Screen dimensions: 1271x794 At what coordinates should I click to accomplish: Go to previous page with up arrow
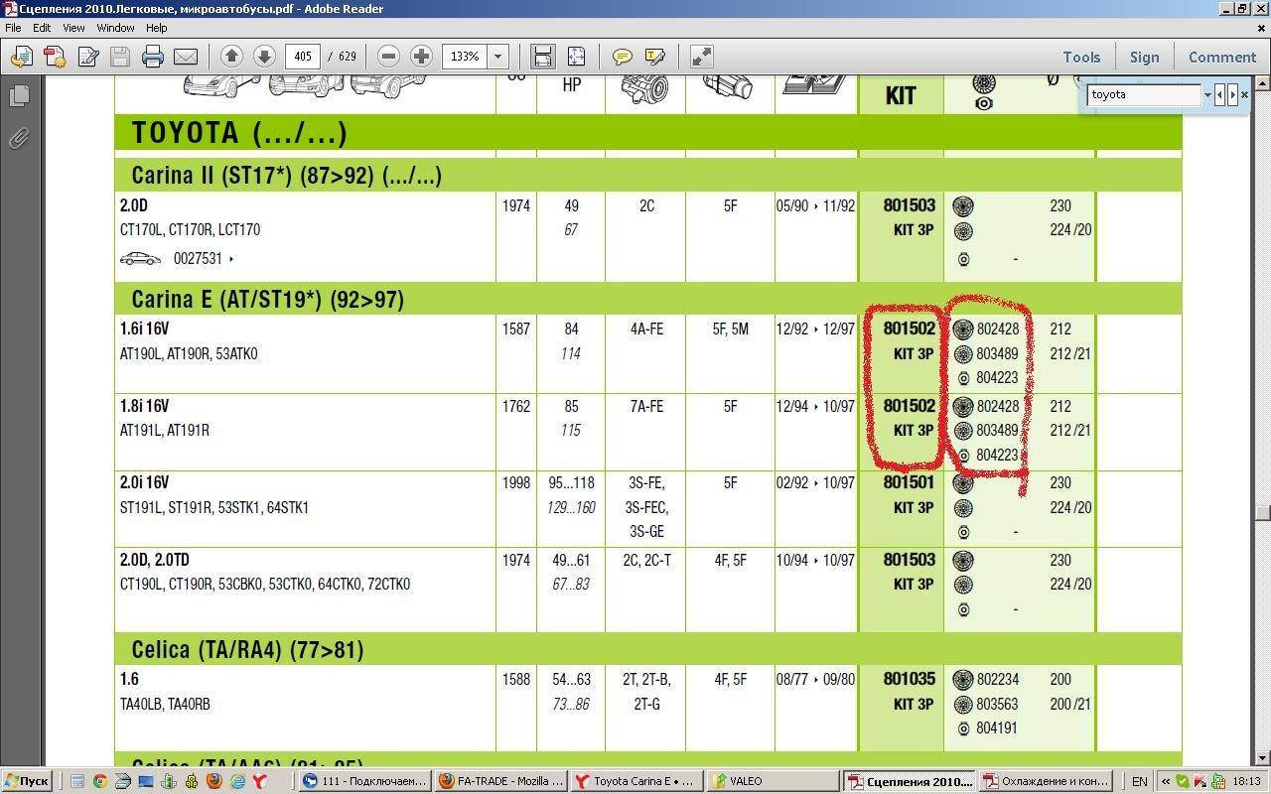231,57
